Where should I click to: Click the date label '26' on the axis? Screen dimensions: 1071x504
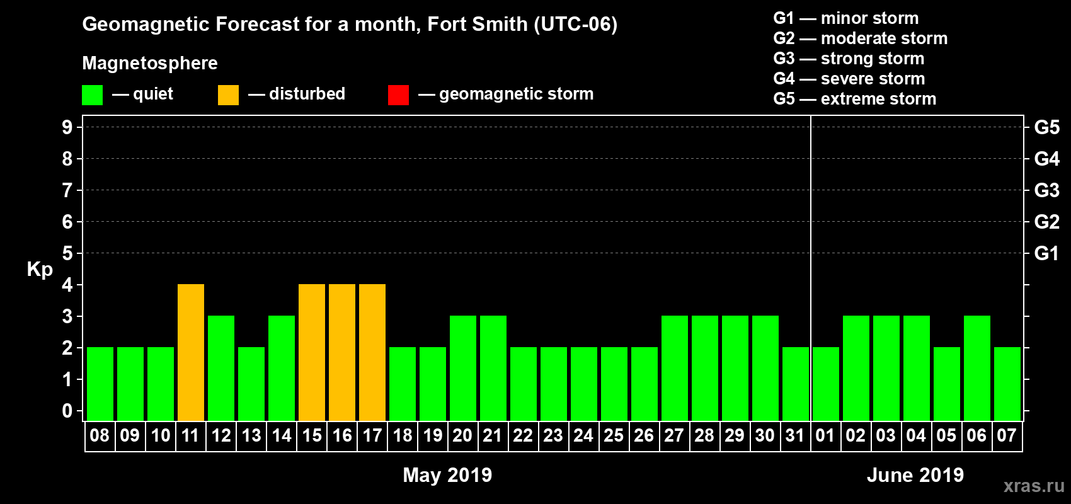pos(644,435)
